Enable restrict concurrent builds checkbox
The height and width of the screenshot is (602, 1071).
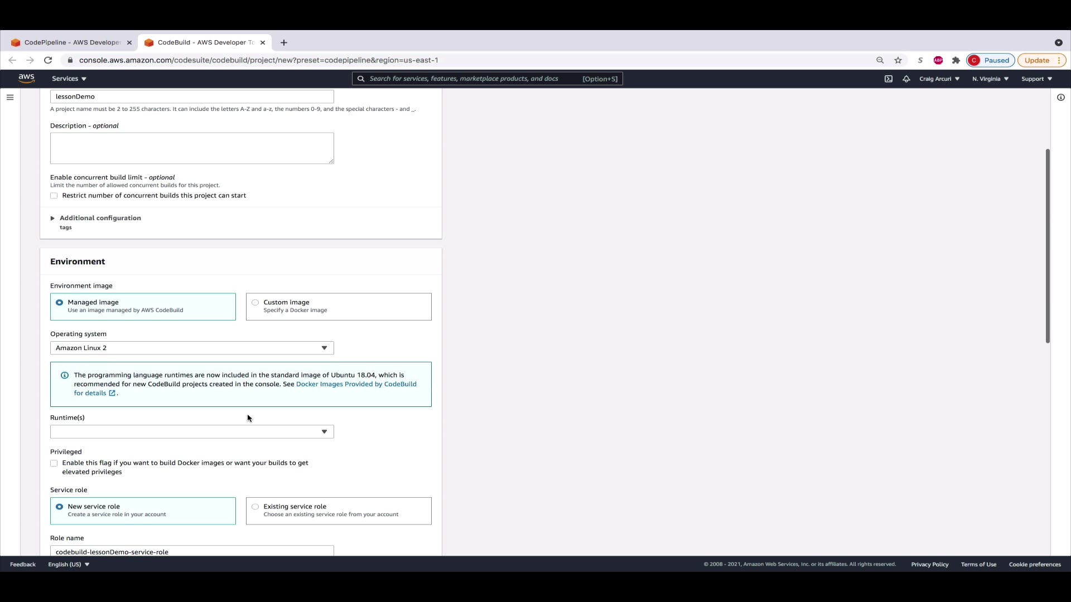pyautogui.click(x=54, y=196)
